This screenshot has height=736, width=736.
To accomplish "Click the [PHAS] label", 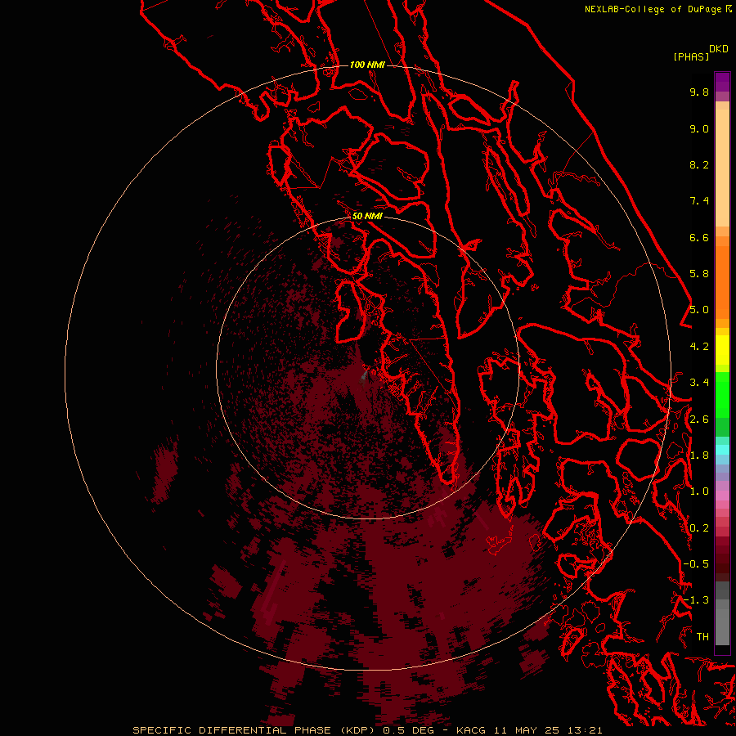I will pos(691,56).
